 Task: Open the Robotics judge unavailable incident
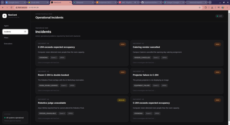(x=82, y=109)
